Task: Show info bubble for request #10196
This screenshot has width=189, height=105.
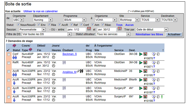Action: [154, 80]
